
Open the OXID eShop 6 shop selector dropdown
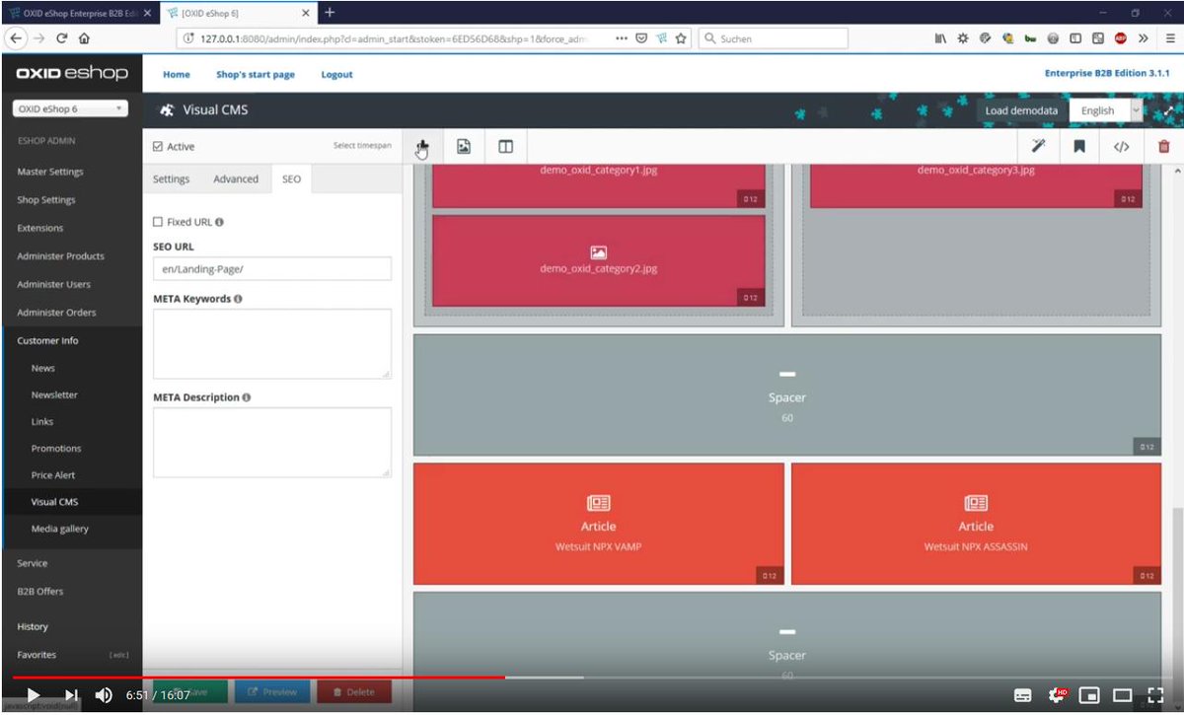click(69, 107)
